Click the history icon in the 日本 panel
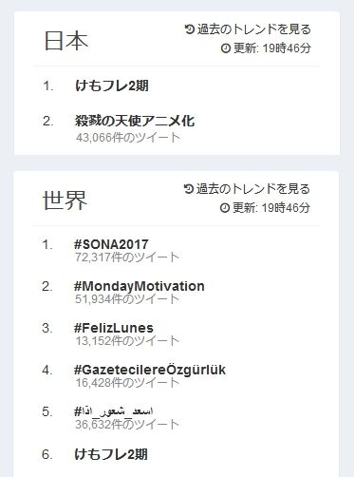The height and width of the screenshot is (477, 354). tap(190, 29)
